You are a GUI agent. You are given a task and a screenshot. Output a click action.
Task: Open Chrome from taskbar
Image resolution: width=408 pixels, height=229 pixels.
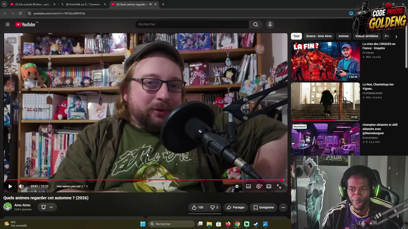click(x=237, y=224)
